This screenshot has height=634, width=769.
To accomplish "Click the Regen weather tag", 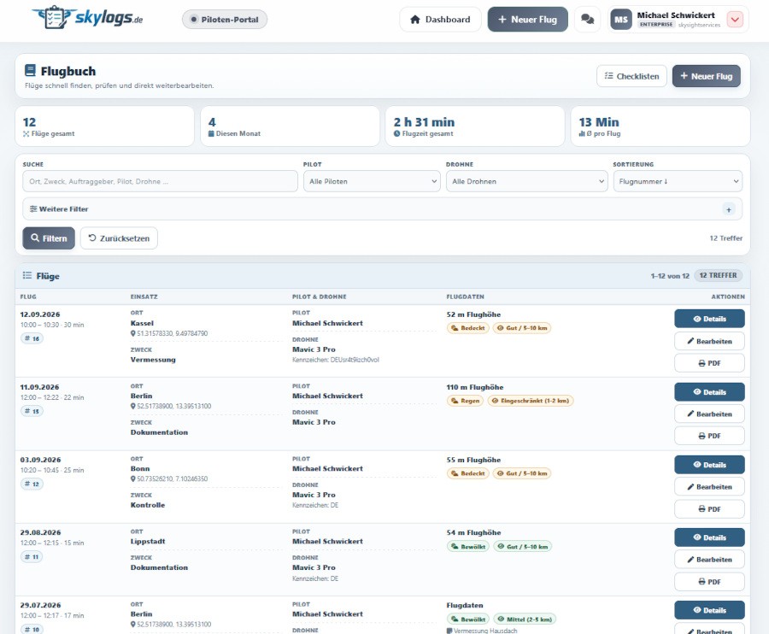I will click(x=465, y=401).
